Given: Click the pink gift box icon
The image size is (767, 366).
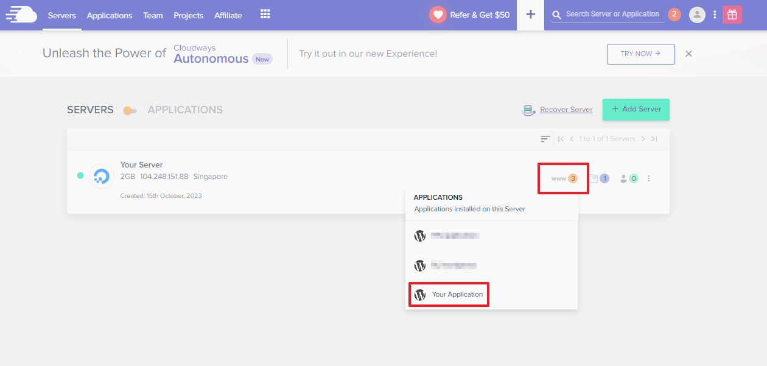Looking at the screenshot, I should coord(732,15).
